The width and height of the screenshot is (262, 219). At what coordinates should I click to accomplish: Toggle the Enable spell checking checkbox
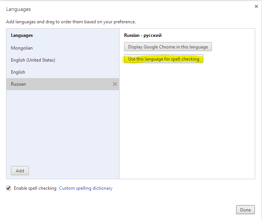click(x=9, y=188)
